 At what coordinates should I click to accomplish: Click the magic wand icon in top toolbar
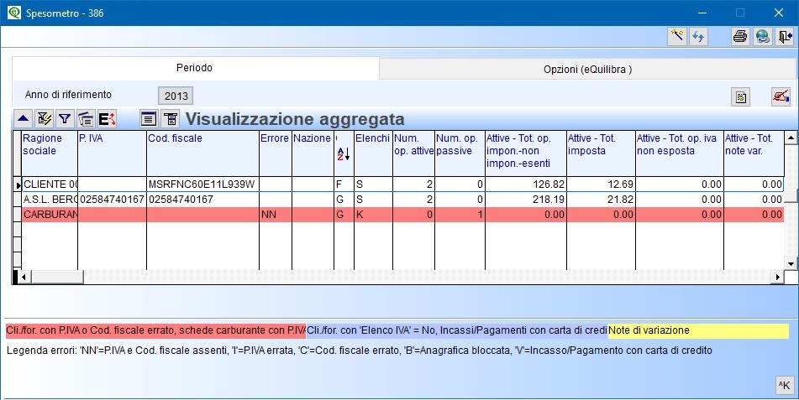coord(676,36)
